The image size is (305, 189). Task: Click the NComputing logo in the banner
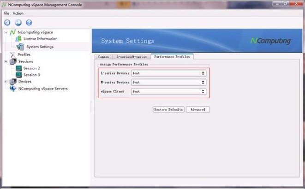(x=271, y=41)
